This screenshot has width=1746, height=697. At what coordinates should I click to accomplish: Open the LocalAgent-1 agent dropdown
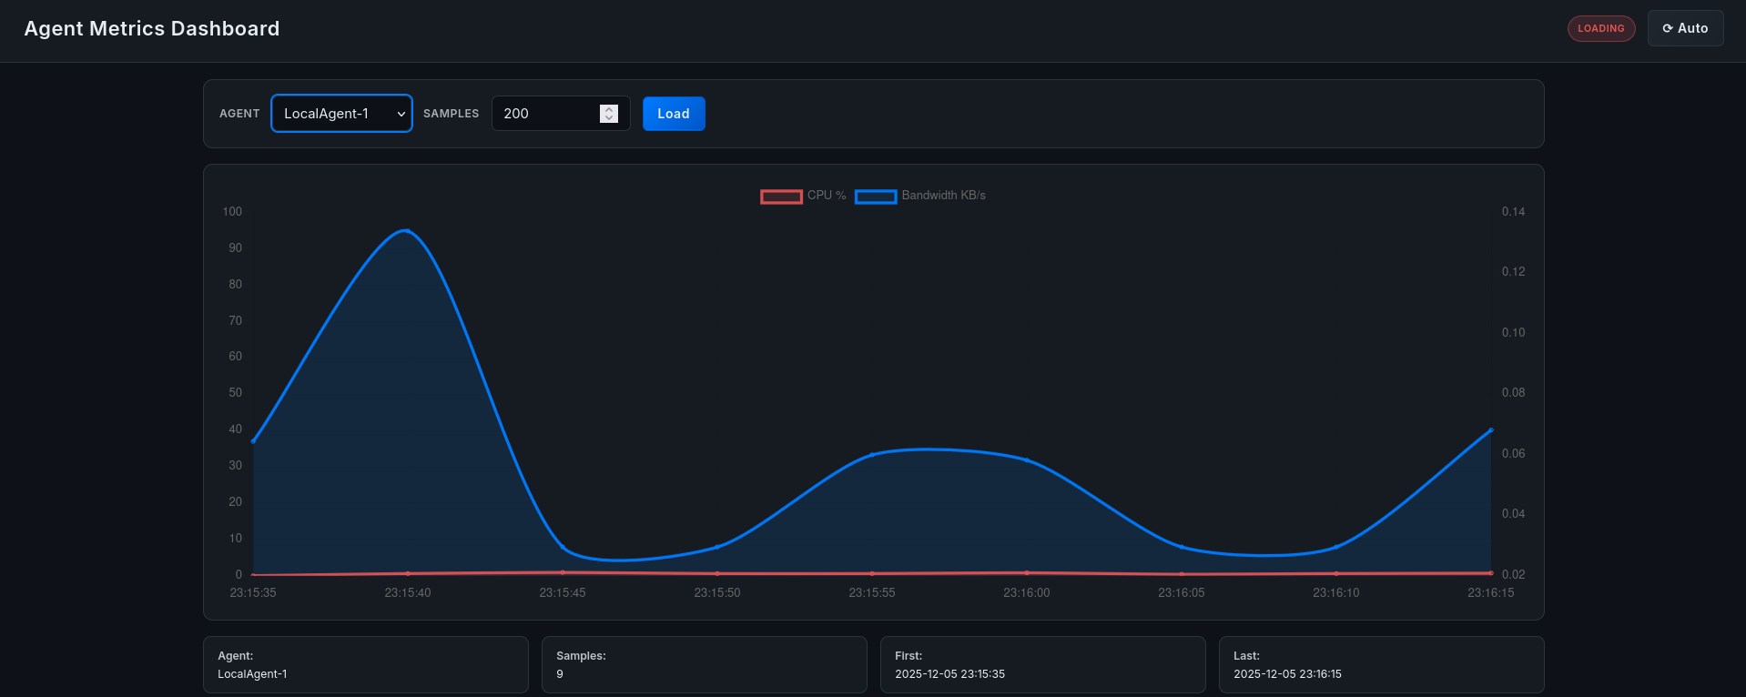[x=341, y=114]
